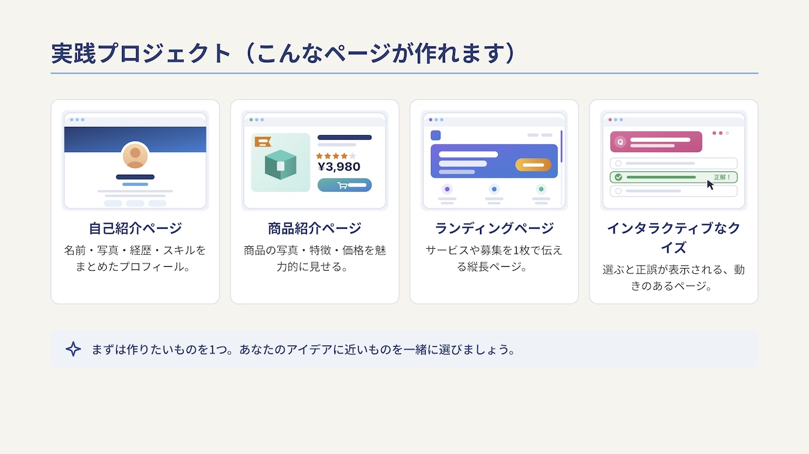Click the ¥3,980 price text
809x454 pixels.
[x=338, y=167]
